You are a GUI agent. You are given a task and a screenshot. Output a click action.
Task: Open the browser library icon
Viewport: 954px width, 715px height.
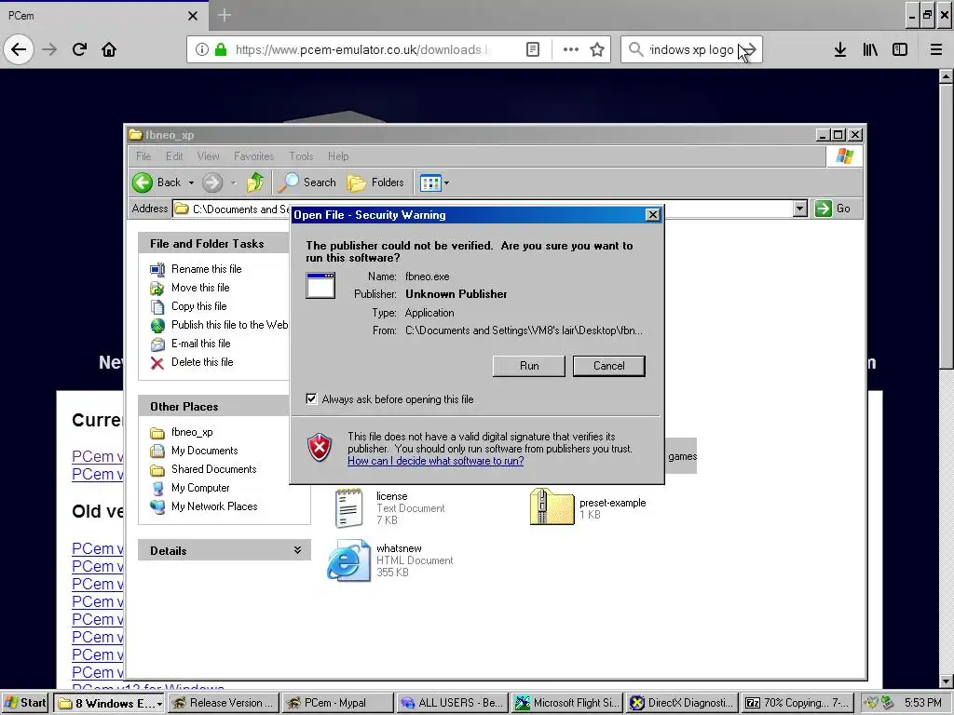870,49
